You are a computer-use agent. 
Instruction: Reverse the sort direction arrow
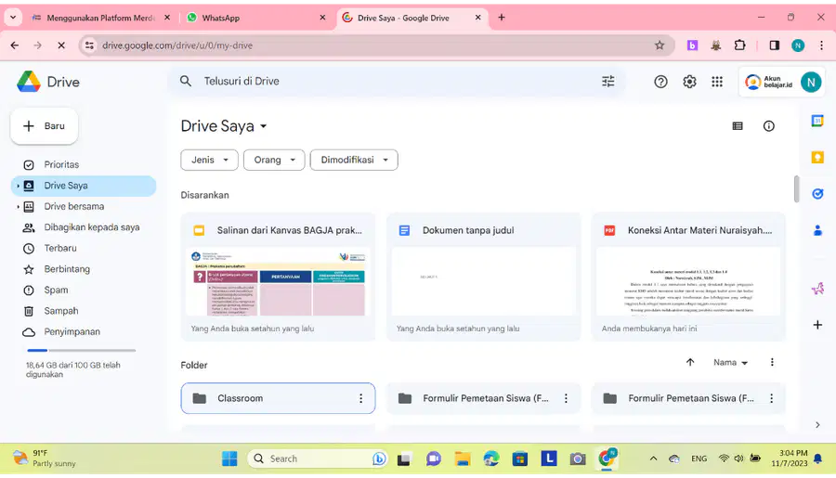tap(690, 362)
